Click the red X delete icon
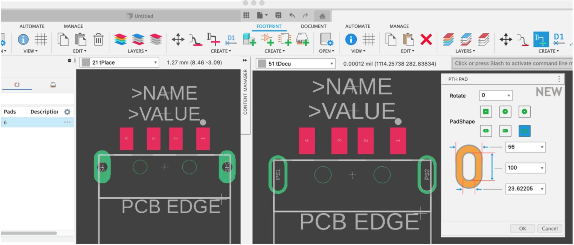 [426, 39]
